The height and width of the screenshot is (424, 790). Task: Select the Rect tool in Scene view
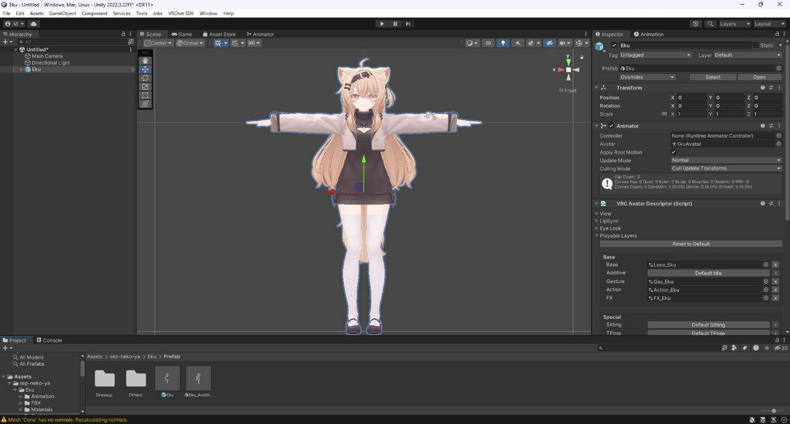click(x=145, y=95)
